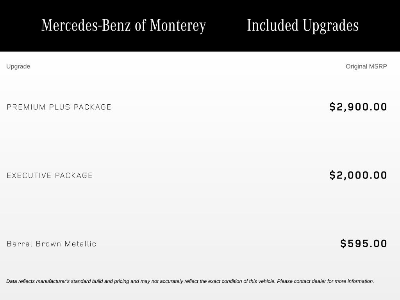Click the $595.00 price
This screenshot has width=400, height=300.
pos(364,244)
